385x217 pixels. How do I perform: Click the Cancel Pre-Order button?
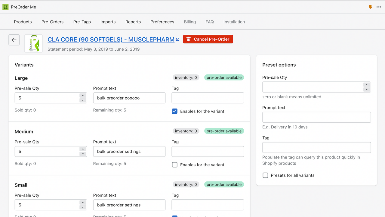(208, 39)
